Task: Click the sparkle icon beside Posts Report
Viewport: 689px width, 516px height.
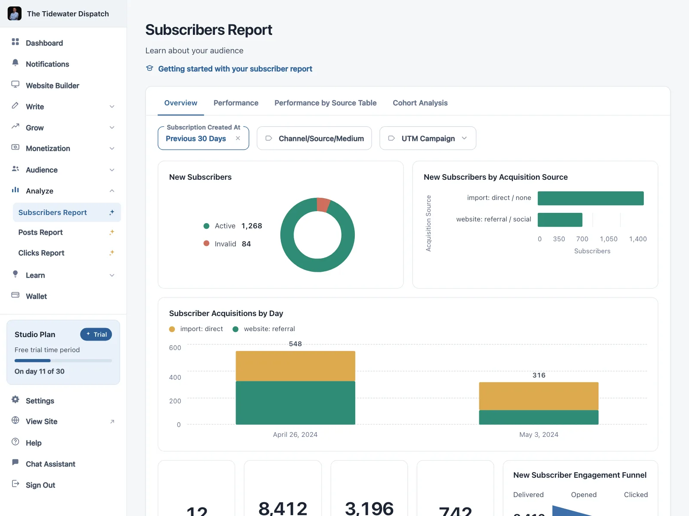Action: pos(112,232)
